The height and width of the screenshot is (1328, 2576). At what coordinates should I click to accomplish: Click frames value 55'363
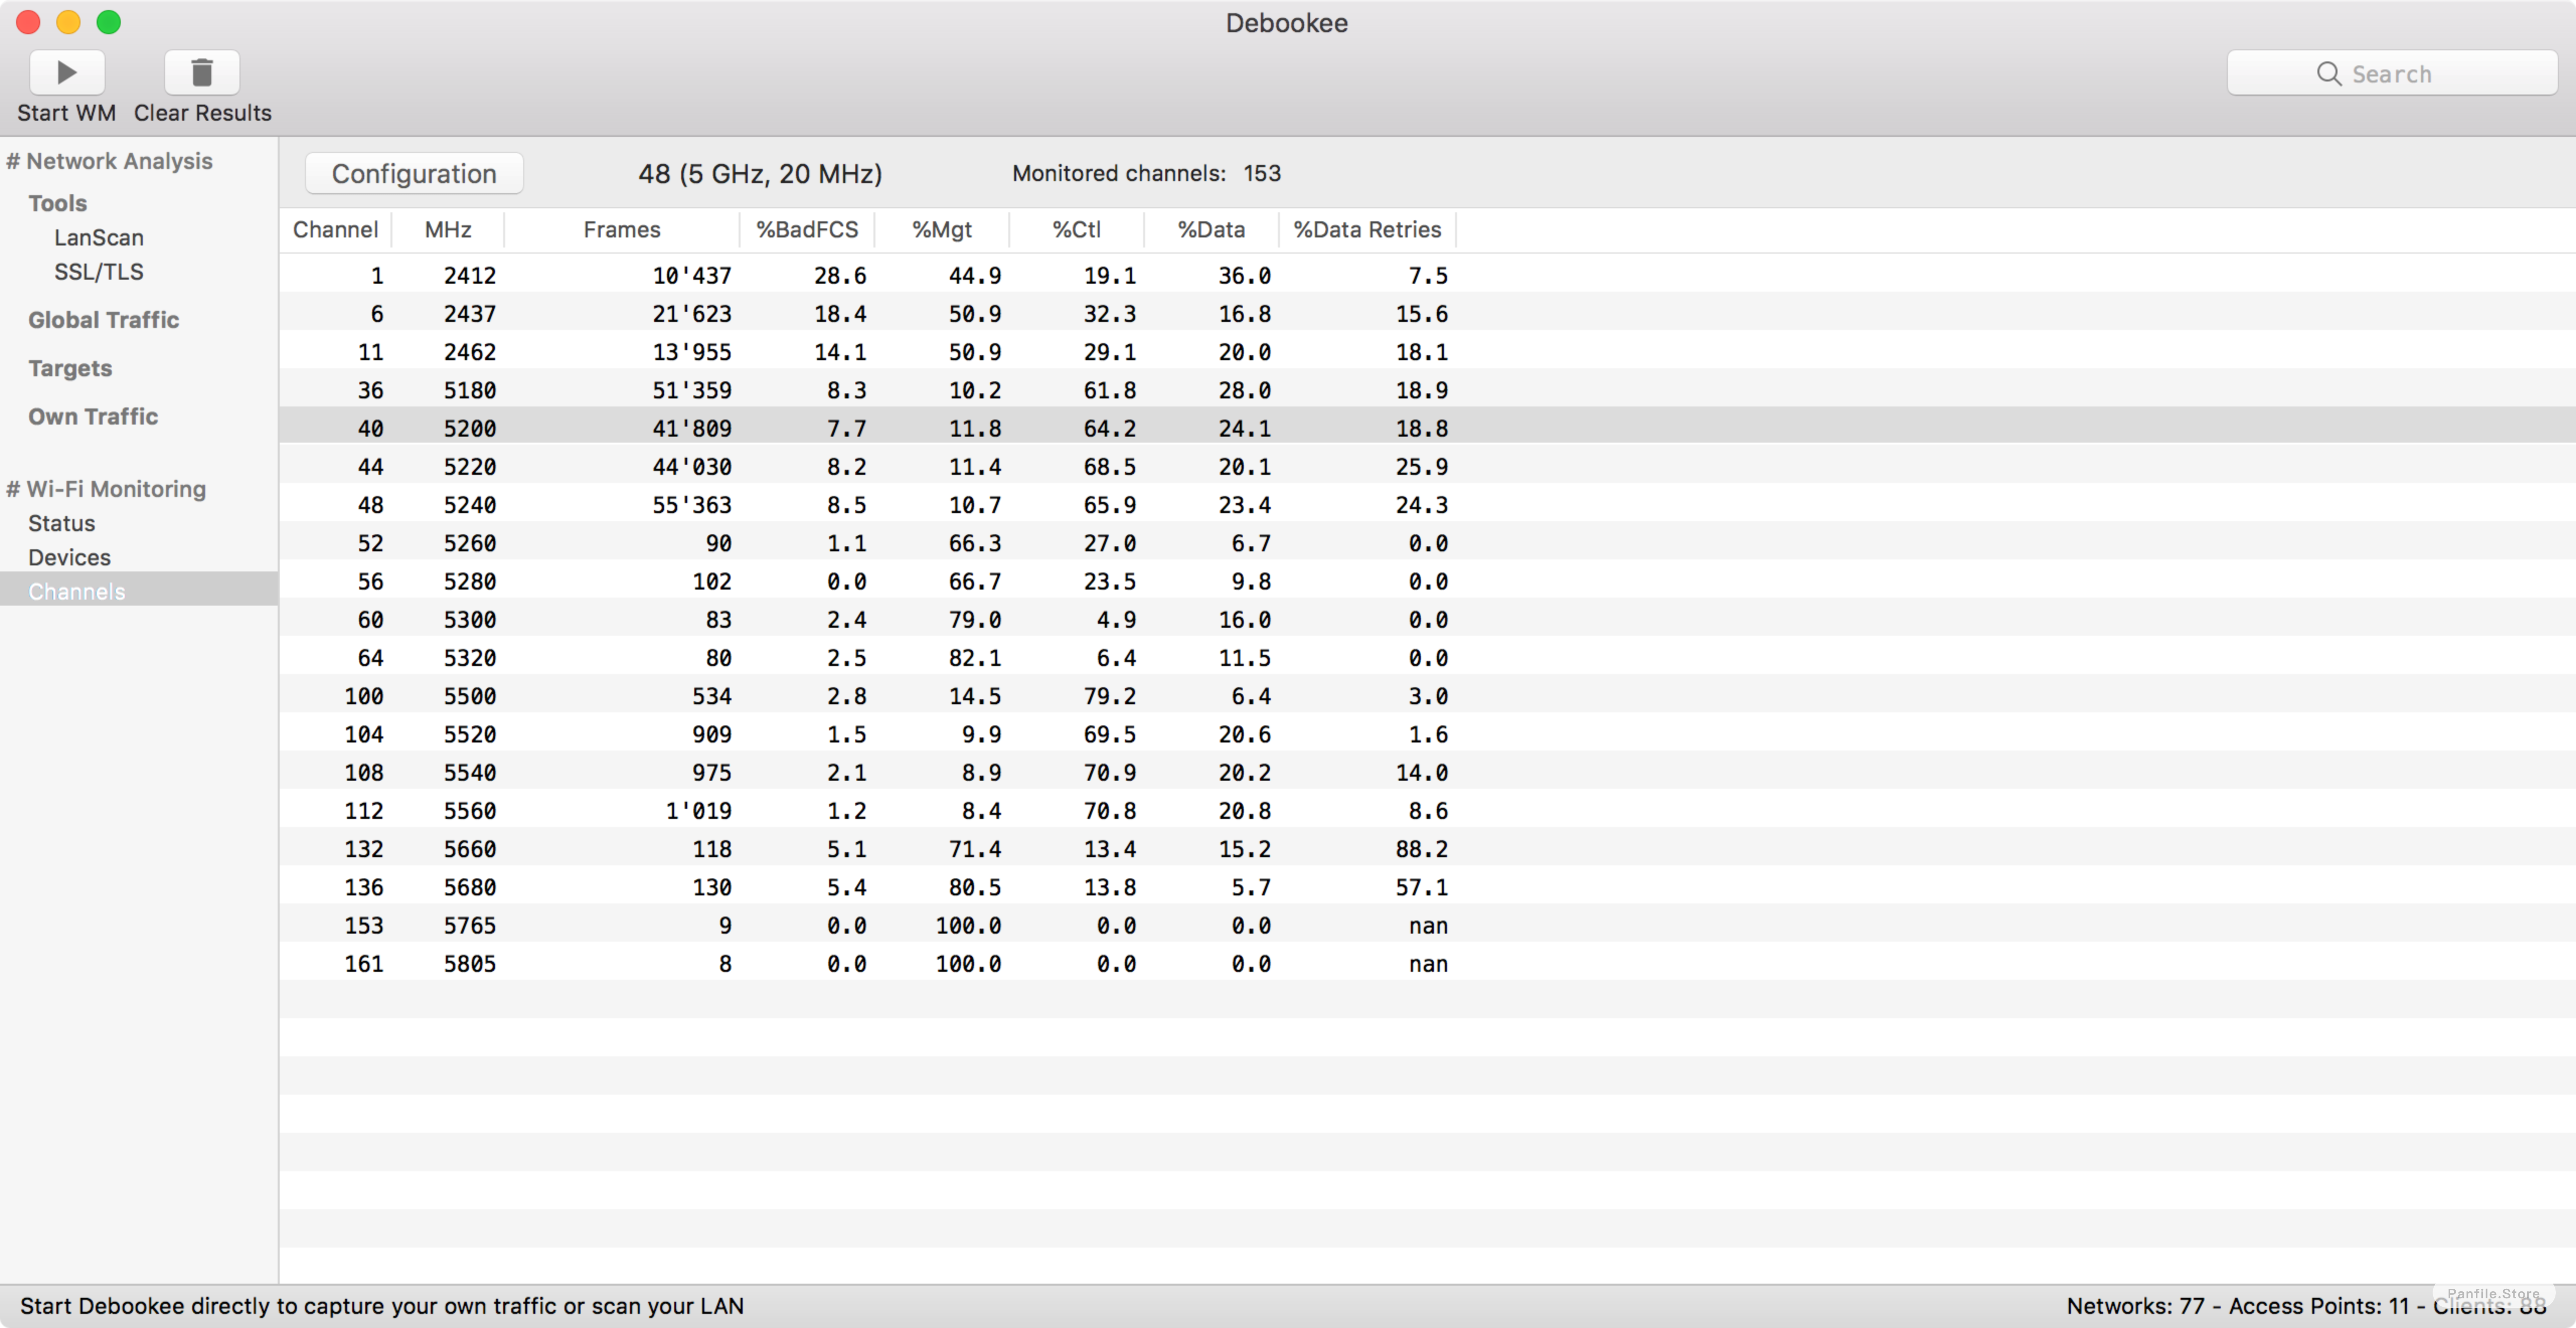(x=692, y=504)
